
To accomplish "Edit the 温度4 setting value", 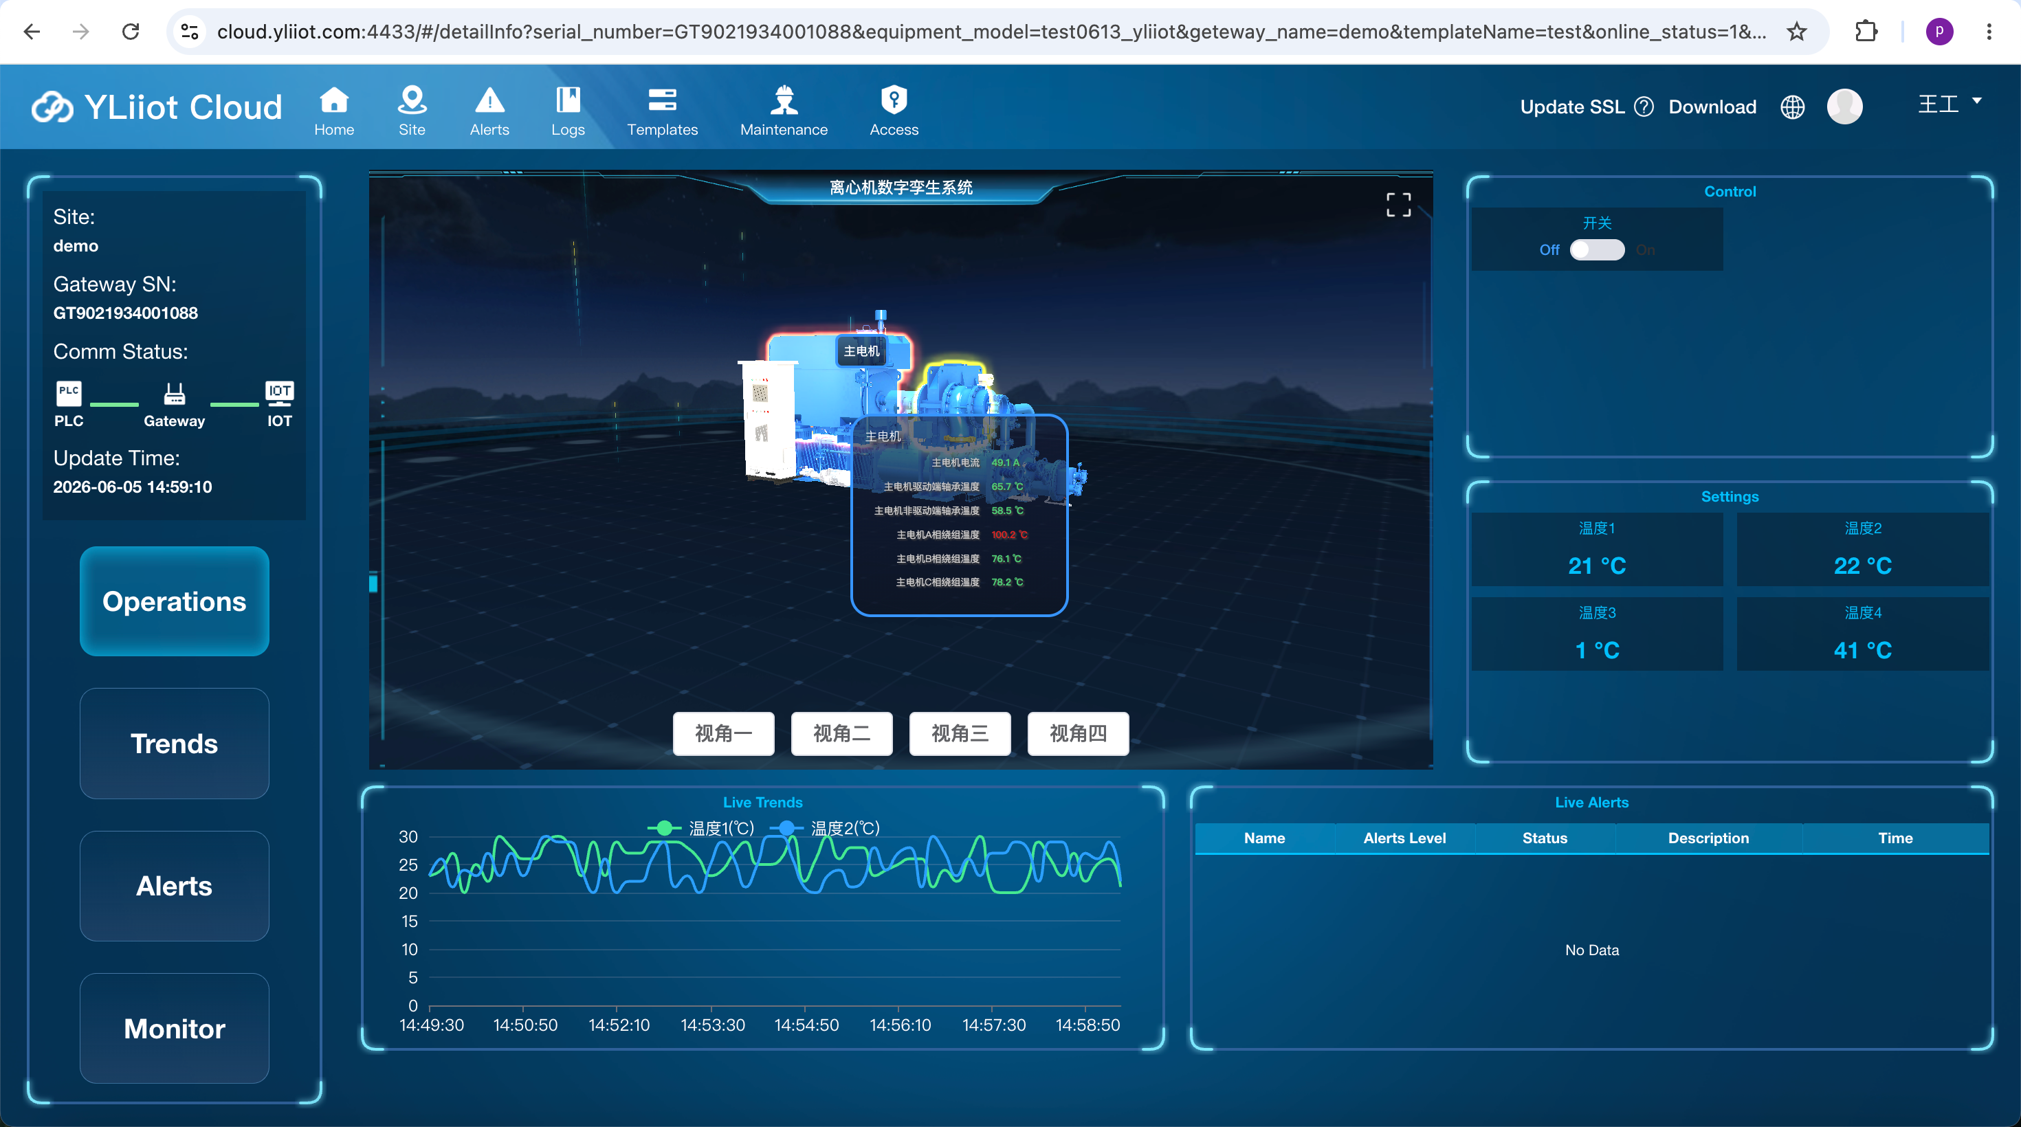I will [1862, 650].
